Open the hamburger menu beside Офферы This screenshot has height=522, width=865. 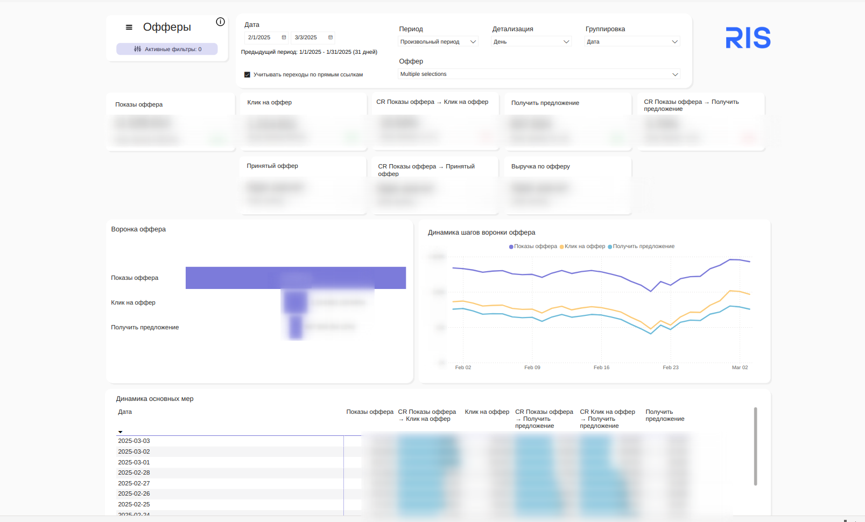[x=129, y=27]
